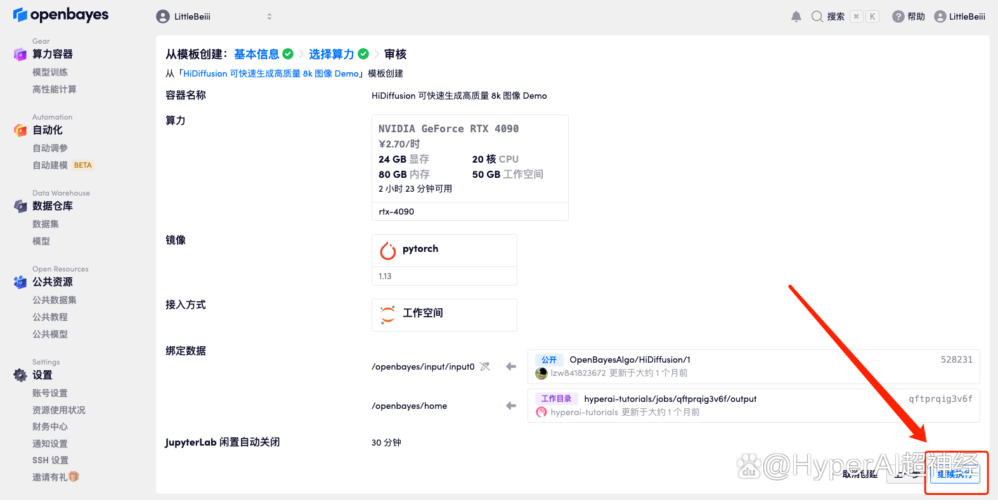Click the arrow icon next to input0 path

click(x=511, y=366)
